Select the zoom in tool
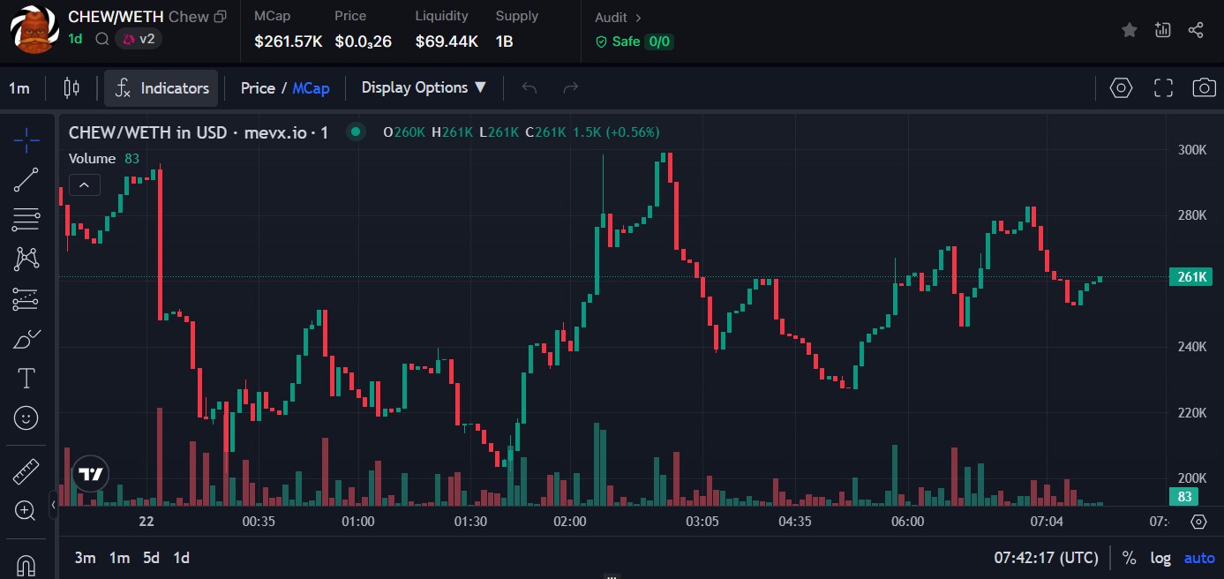Viewport: 1224px width, 579px height. 26,510
